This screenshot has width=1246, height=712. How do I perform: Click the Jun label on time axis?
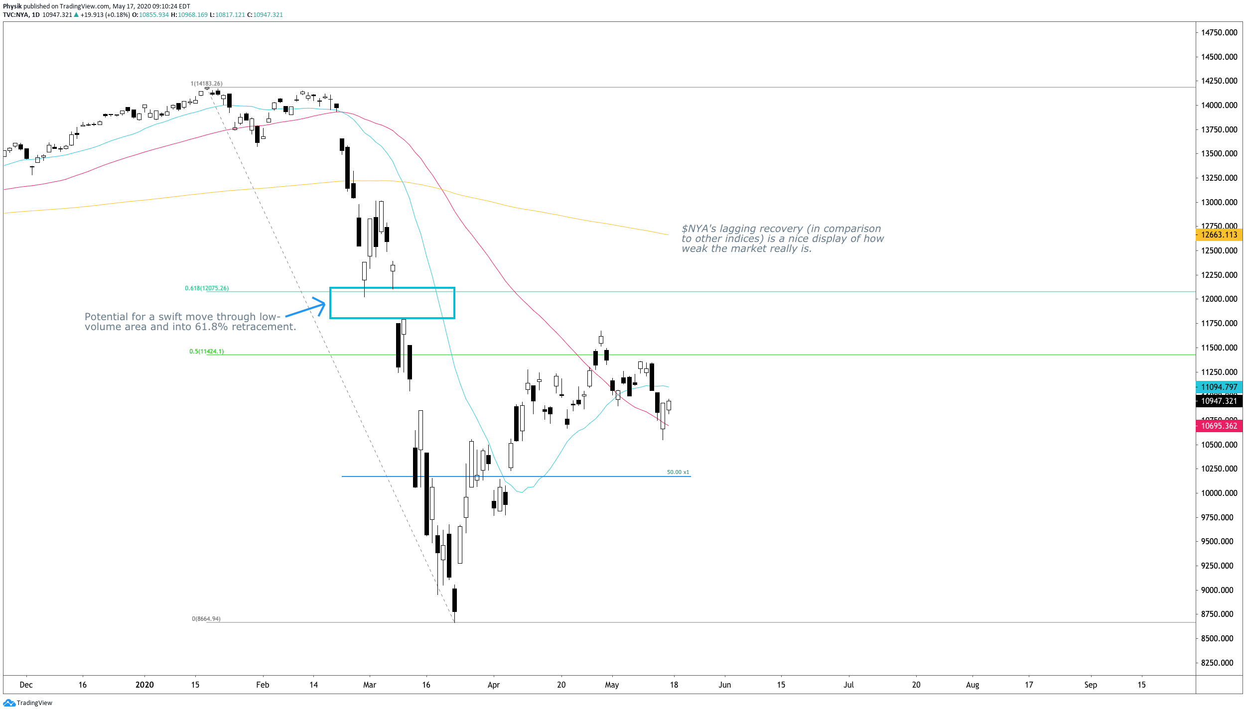pyautogui.click(x=725, y=685)
